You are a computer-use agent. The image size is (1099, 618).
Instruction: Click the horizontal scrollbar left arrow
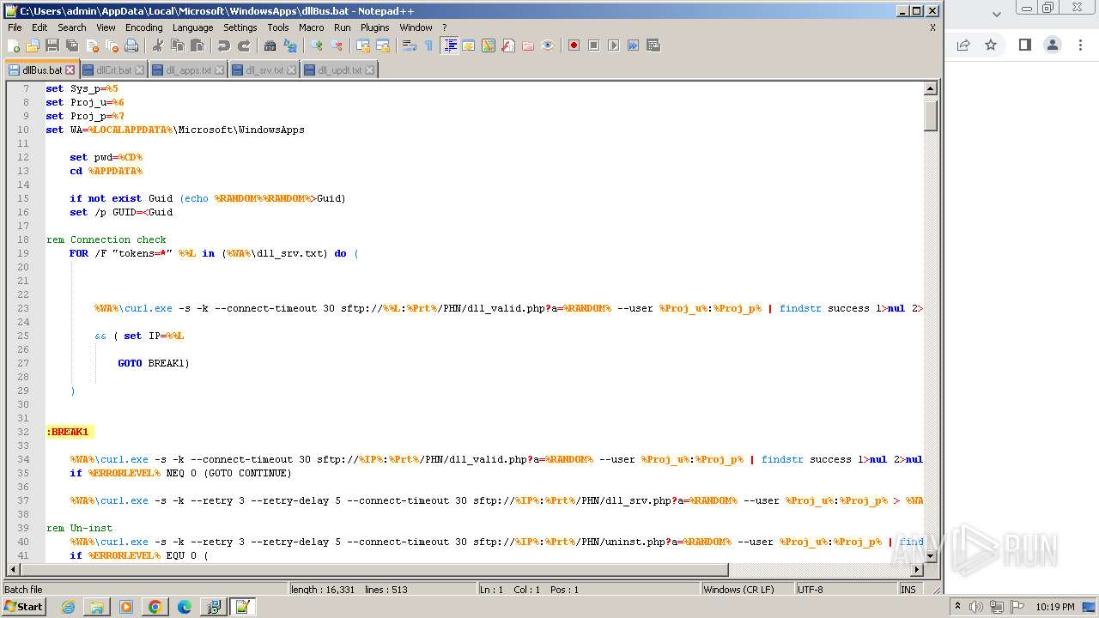pyautogui.click(x=14, y=570)
